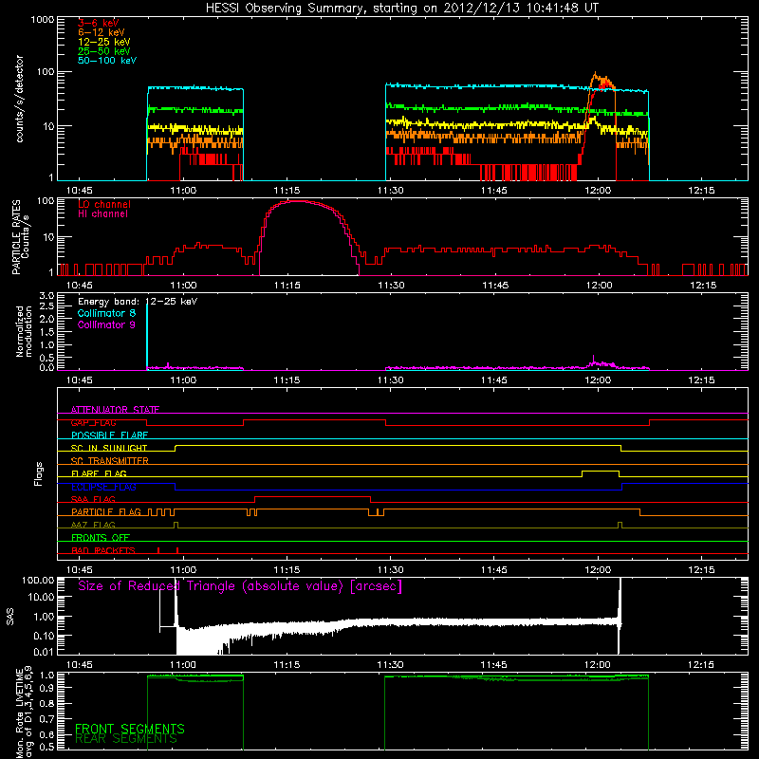This screenshot has width=759, height=759.
Task: Click the Mon. Rate LIVETIME axis label
Action: point(23,713)
